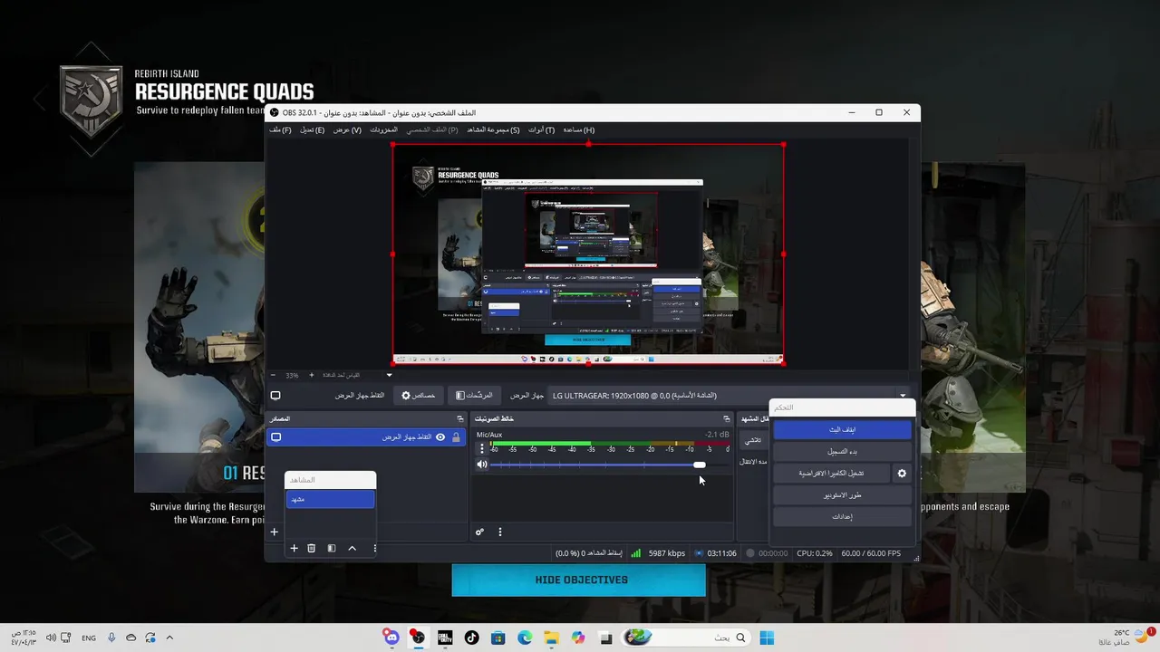The image size is (1160, 652).
Task: Open audio mixer advanced properties gears icon
Action: click(x=479, y=532)
